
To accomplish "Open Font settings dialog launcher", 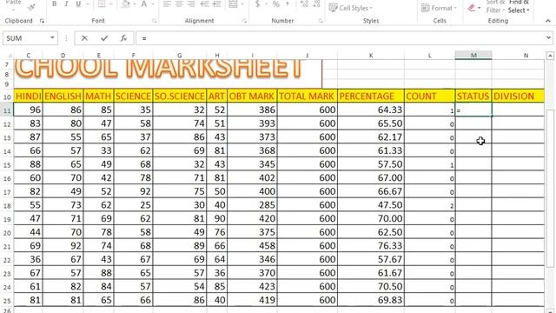I will [154, 21].
